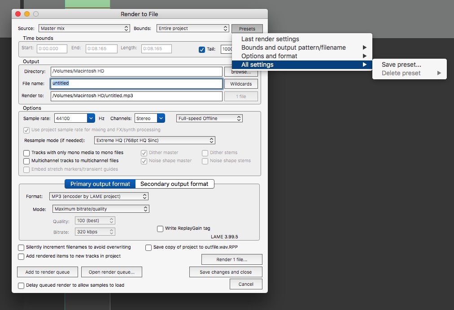
Task: Open the Source Master mix dropdown
Action: coord(84,28)
